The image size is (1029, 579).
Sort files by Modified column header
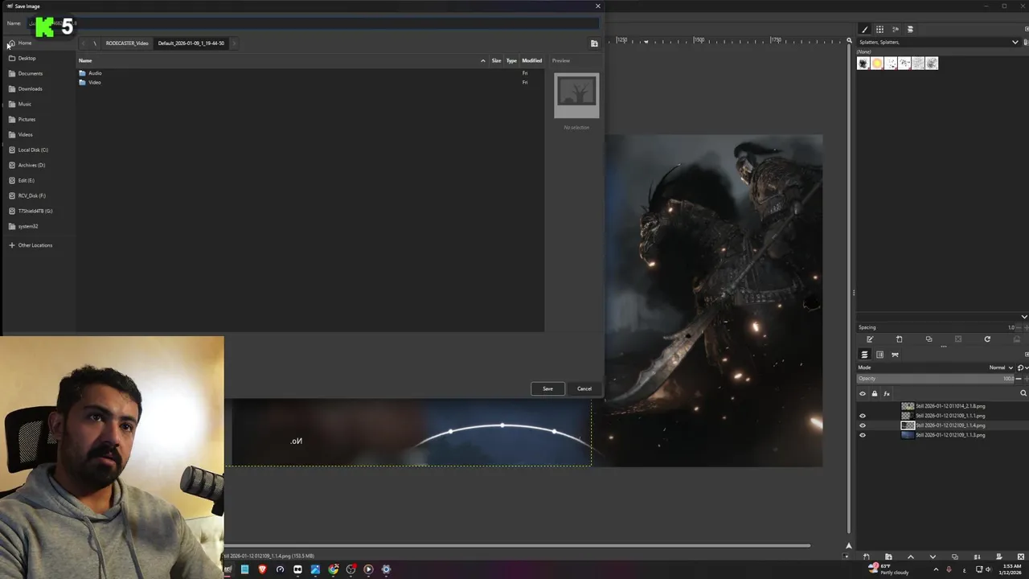pos(532,60)
